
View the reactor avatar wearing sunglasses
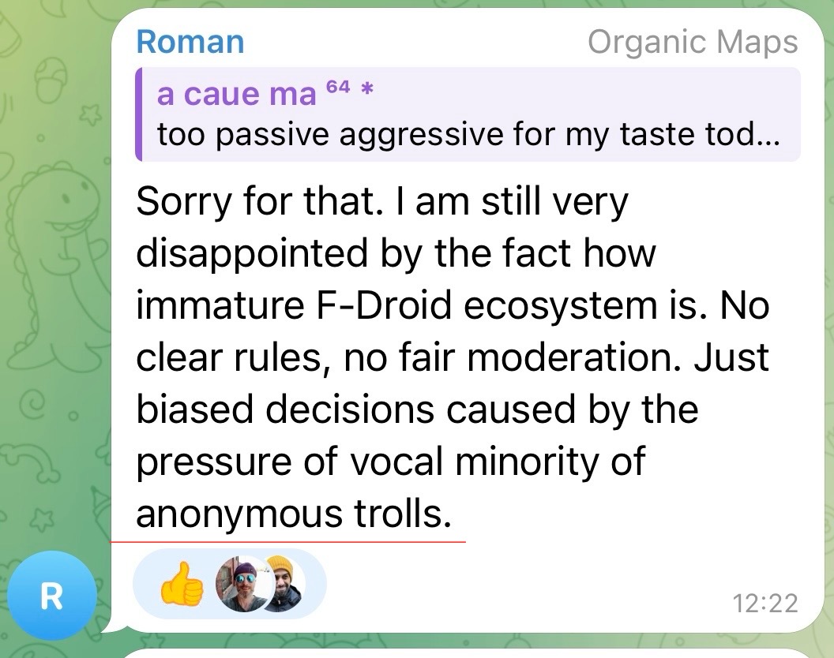tap(243, 584)
